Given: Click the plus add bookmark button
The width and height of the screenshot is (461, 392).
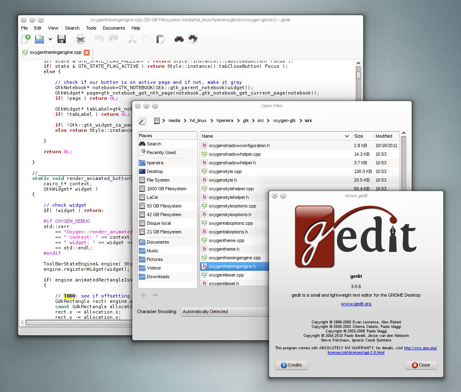Looking at the screenshot, I should (144, 295).
